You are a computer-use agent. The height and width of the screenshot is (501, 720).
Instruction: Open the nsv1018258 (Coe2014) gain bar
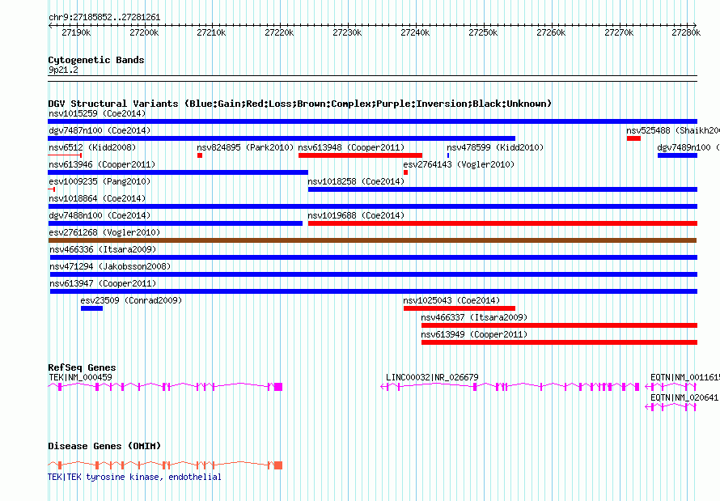coord(503,189)
